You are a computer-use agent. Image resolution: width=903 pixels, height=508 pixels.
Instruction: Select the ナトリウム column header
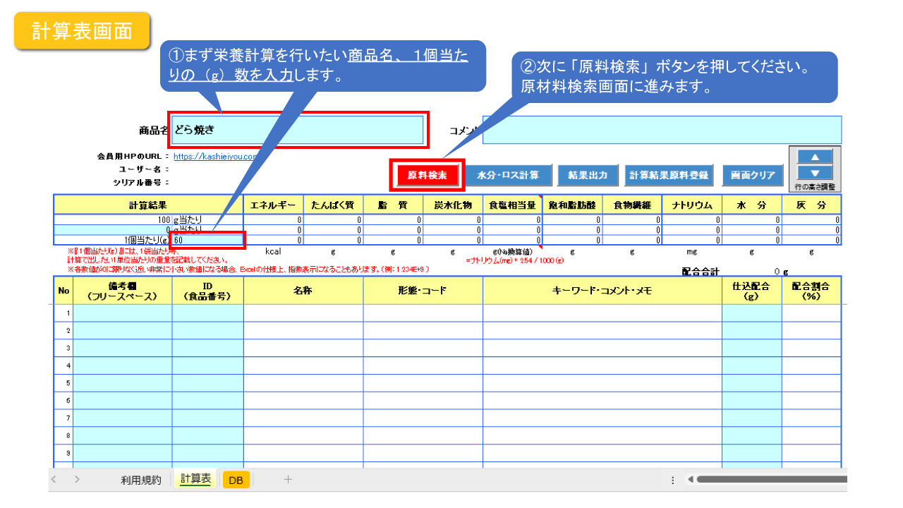pyautogui.click(x=692, y=205)
